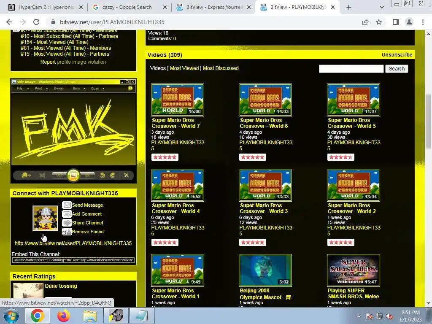Image resolution: width=432 pixels, height=324 pixels.
Task: Share this page via share icon
Action: pyautogui.click(x=365, y=22)
